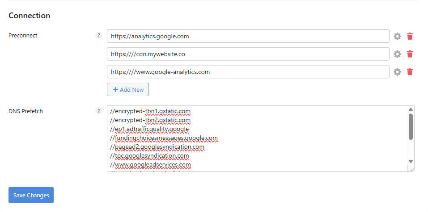Open settings gear for cdn.mywebsite.co entry

[x=397, y=54]
